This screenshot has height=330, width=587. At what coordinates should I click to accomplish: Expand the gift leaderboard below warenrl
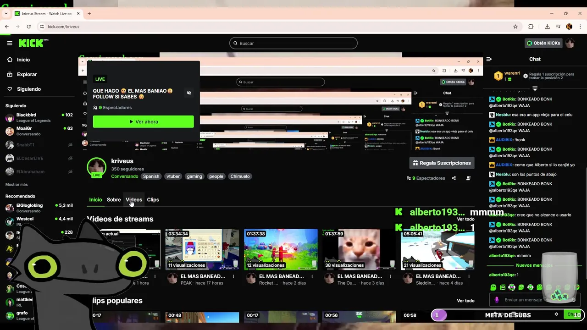click(535, 88)
